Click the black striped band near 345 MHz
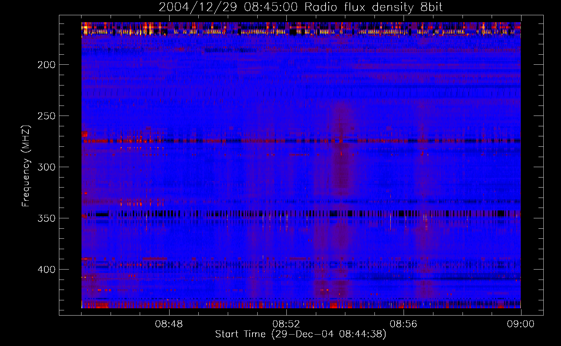The image size is (561, 346). 301,213
